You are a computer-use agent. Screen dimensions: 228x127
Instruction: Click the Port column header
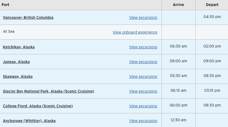[x=5, y=5]
